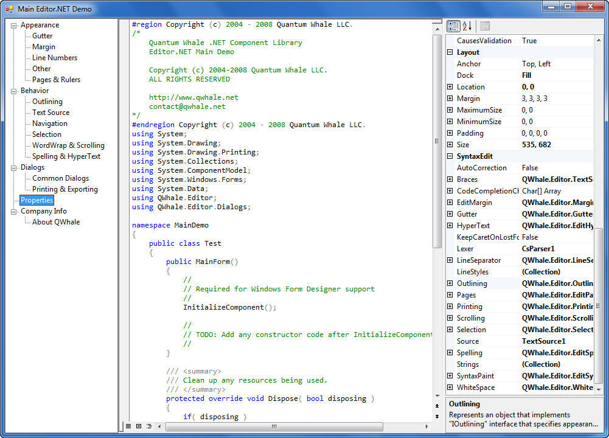Click the contact@qwhale.net address in code

pyautogui.click(x=187, y=106)
